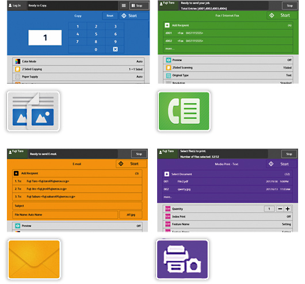Show more selected documents
Image resolution: width=305 pixels, height=284 pixels.
(x=227, y=197)
